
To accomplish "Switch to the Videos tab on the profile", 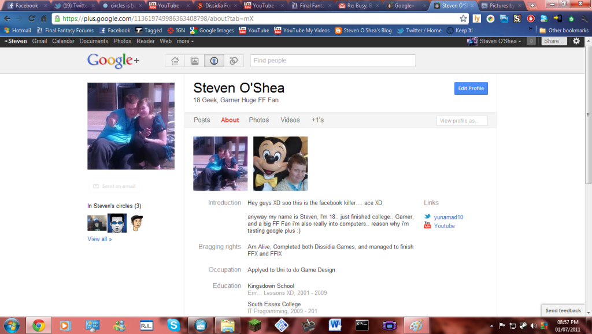I will [290, 120].
